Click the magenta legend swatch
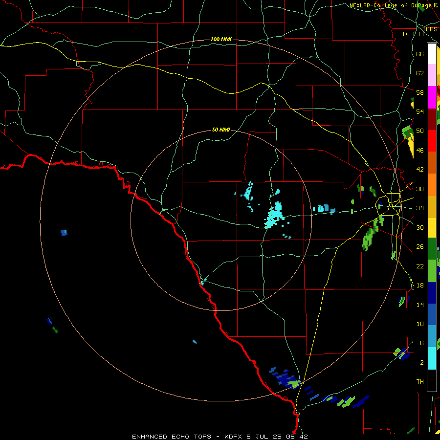The width and height of the screenshot is (440, 440). tap(432, 97)
